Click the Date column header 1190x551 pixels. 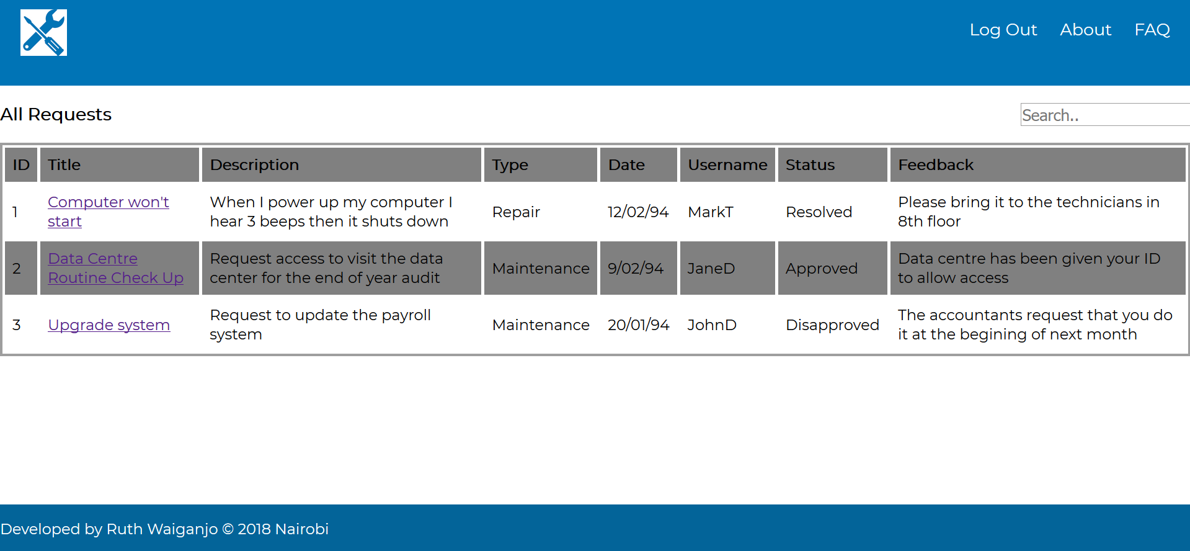[x=639, y=164]
